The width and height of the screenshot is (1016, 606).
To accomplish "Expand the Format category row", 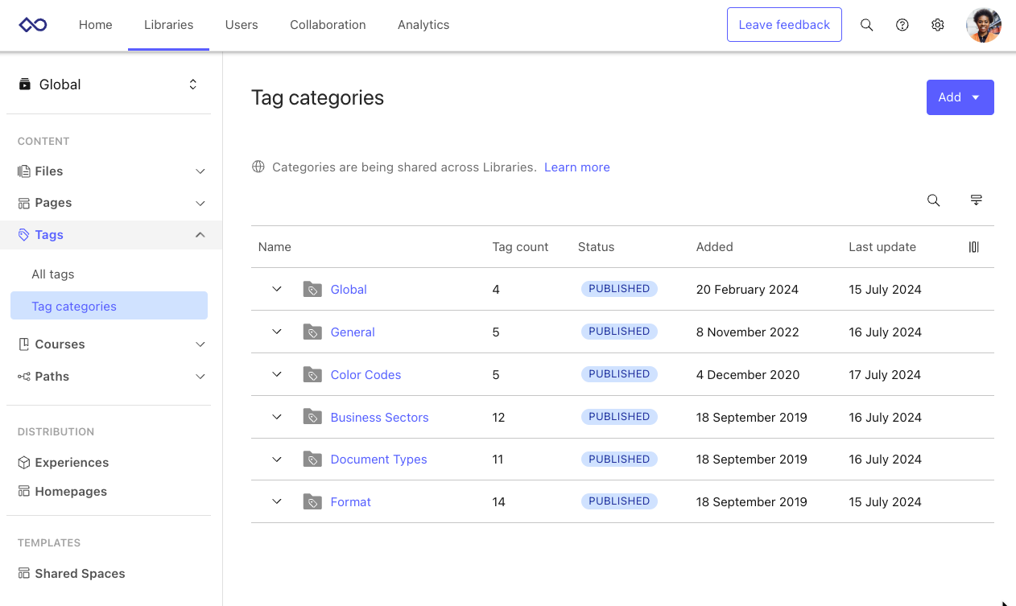I will pos(277,501).
